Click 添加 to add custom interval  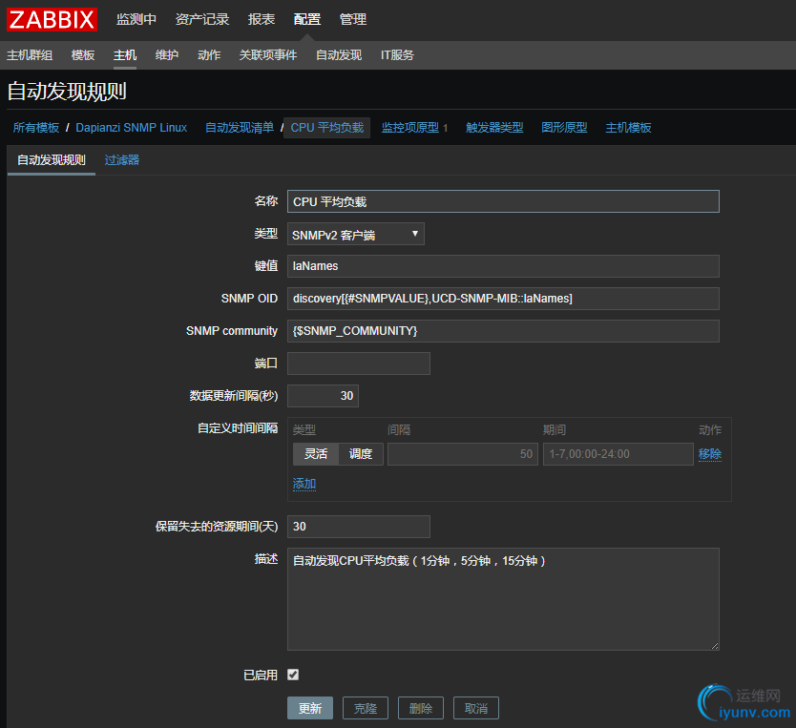click(x=304, y=484)
